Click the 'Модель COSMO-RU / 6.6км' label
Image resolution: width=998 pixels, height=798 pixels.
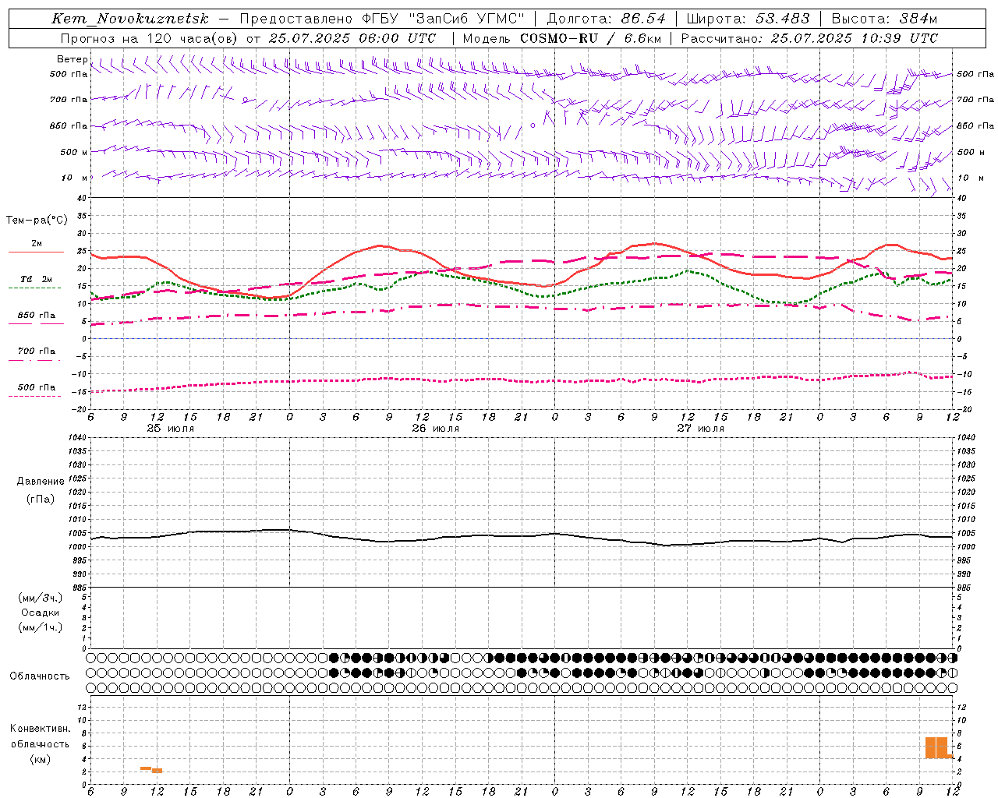562,38
